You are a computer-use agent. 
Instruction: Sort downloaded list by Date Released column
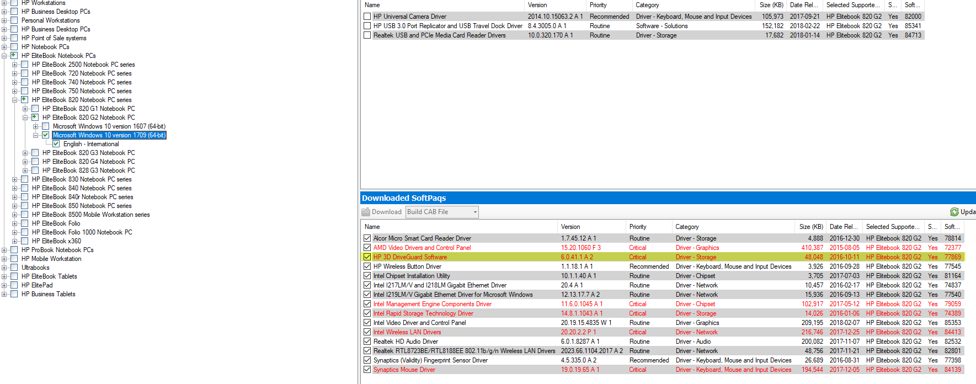pos(844,227)
